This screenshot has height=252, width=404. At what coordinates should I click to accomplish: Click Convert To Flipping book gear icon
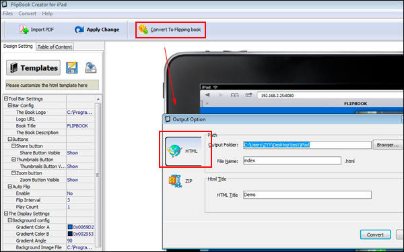[x=143, y=30]
